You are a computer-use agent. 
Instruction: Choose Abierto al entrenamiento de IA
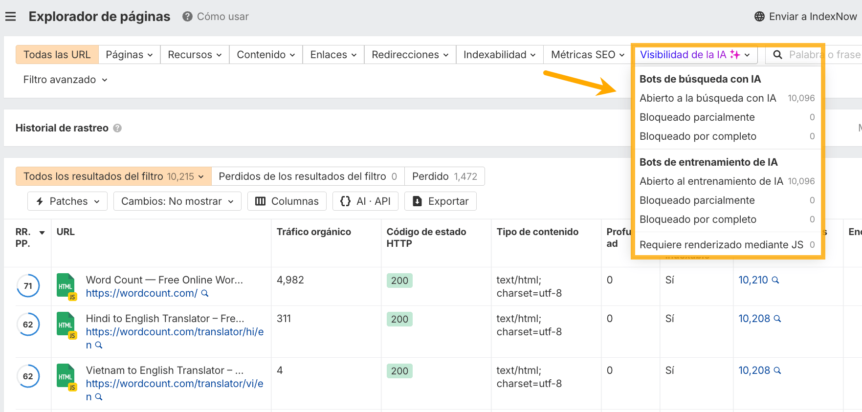[x=727, y=181]
